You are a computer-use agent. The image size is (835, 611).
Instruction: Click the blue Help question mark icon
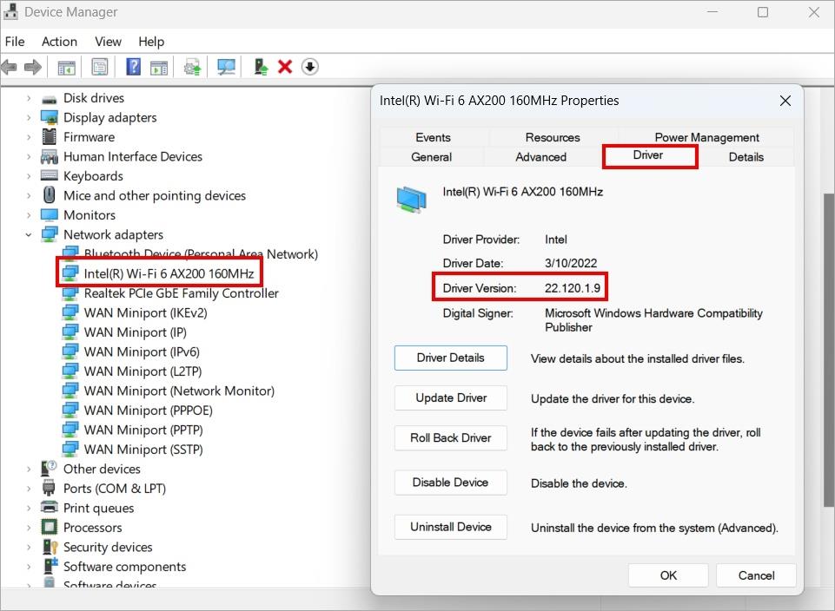pyautogui.click(x=133, y=67)
